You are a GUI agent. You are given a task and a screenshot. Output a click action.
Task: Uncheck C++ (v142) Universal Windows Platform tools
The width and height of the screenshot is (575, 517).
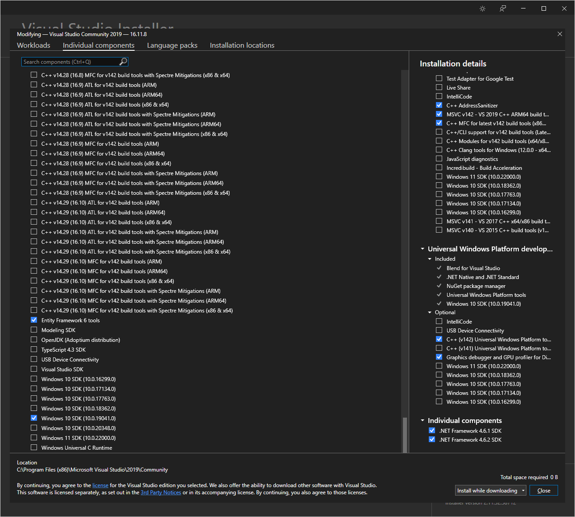tap(439, 339)
